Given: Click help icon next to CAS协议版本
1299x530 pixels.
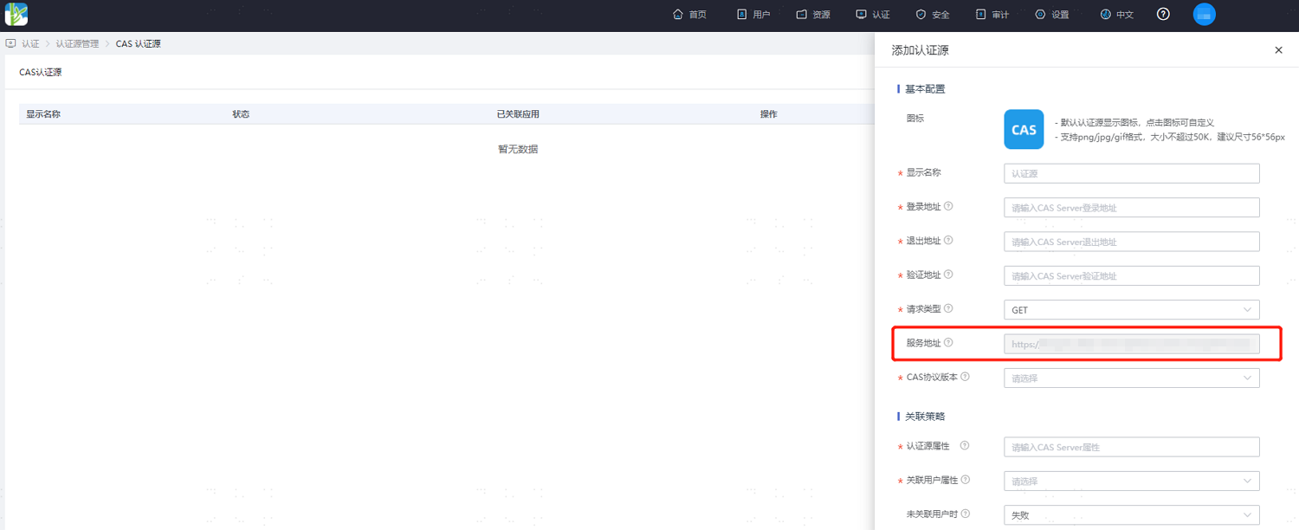Looking at the screenshot, I should [965, 377].
